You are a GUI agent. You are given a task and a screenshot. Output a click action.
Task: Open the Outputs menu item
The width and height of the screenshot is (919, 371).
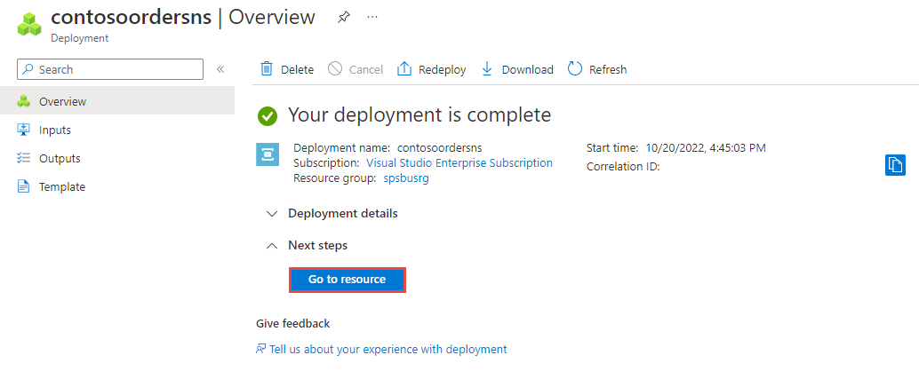coord(59,158)
